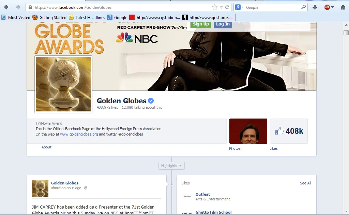This screenshot has height=215, width=349.
Task: Click the Outfest logo thumbnail
Action: tap(187, 196)
